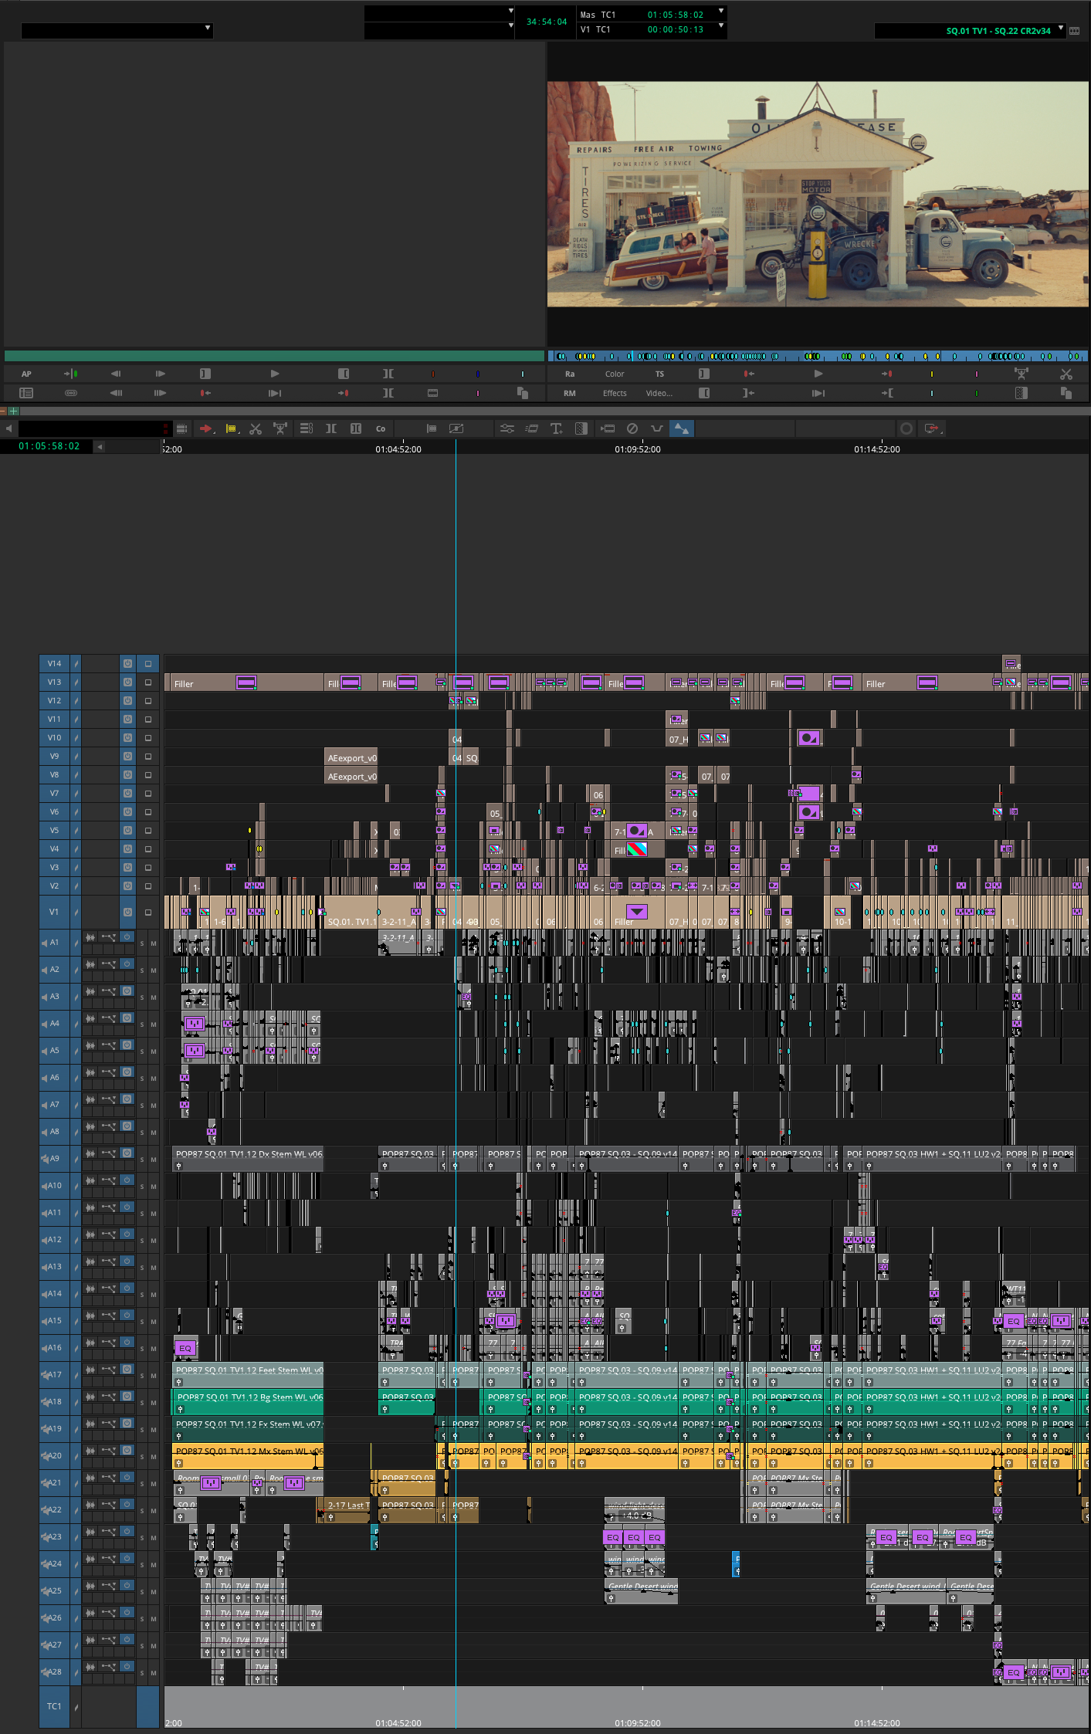Click the 'Gentle Desert wind' audio clip on A25

pos(642,1592)
